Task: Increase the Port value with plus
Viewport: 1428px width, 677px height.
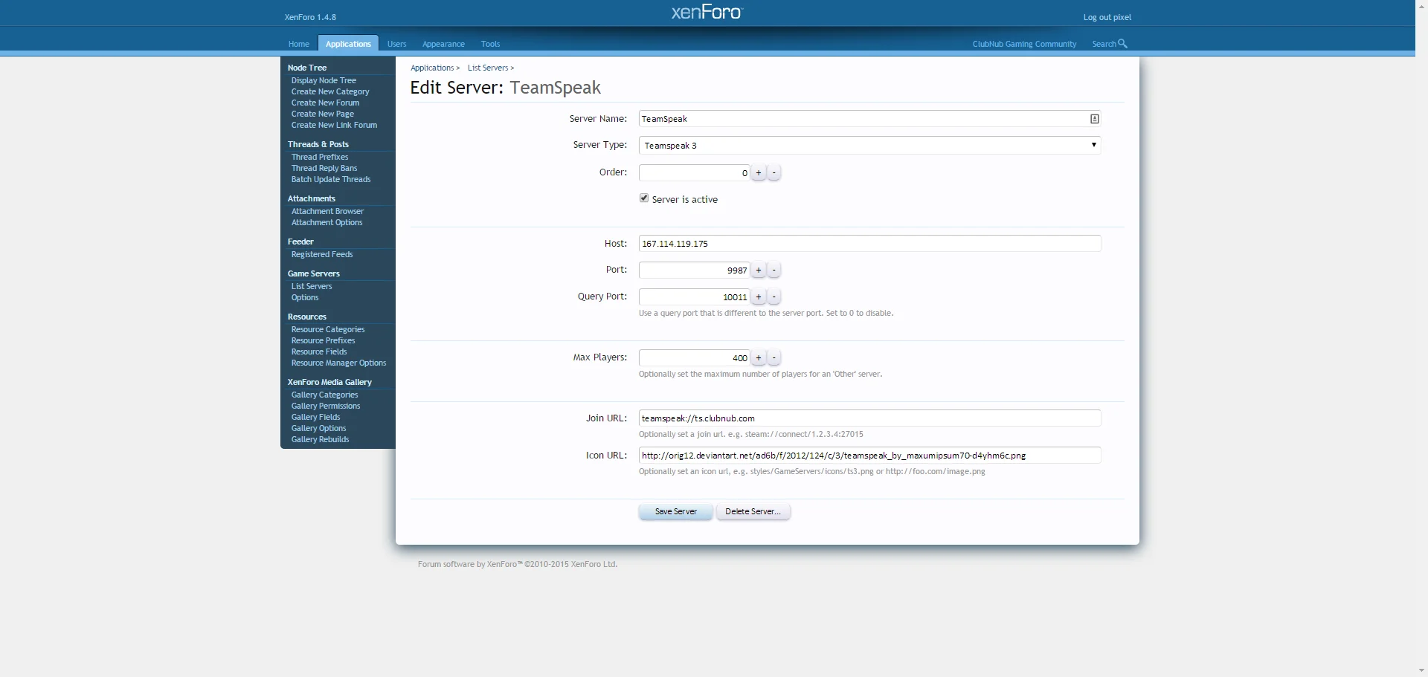Action: pos(759,271)
